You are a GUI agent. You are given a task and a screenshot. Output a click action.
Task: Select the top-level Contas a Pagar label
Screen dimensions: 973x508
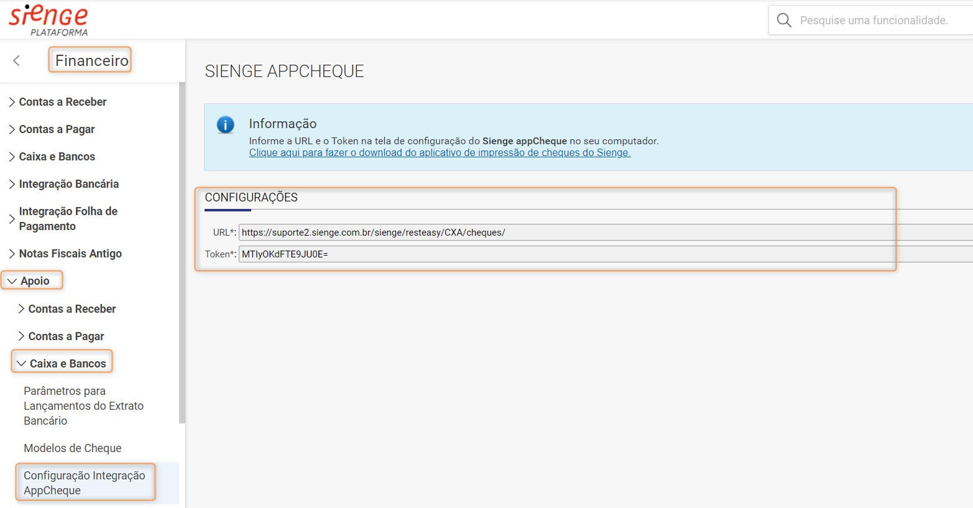[57, 129]
